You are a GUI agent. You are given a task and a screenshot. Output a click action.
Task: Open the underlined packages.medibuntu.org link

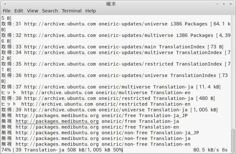point(57,121)
